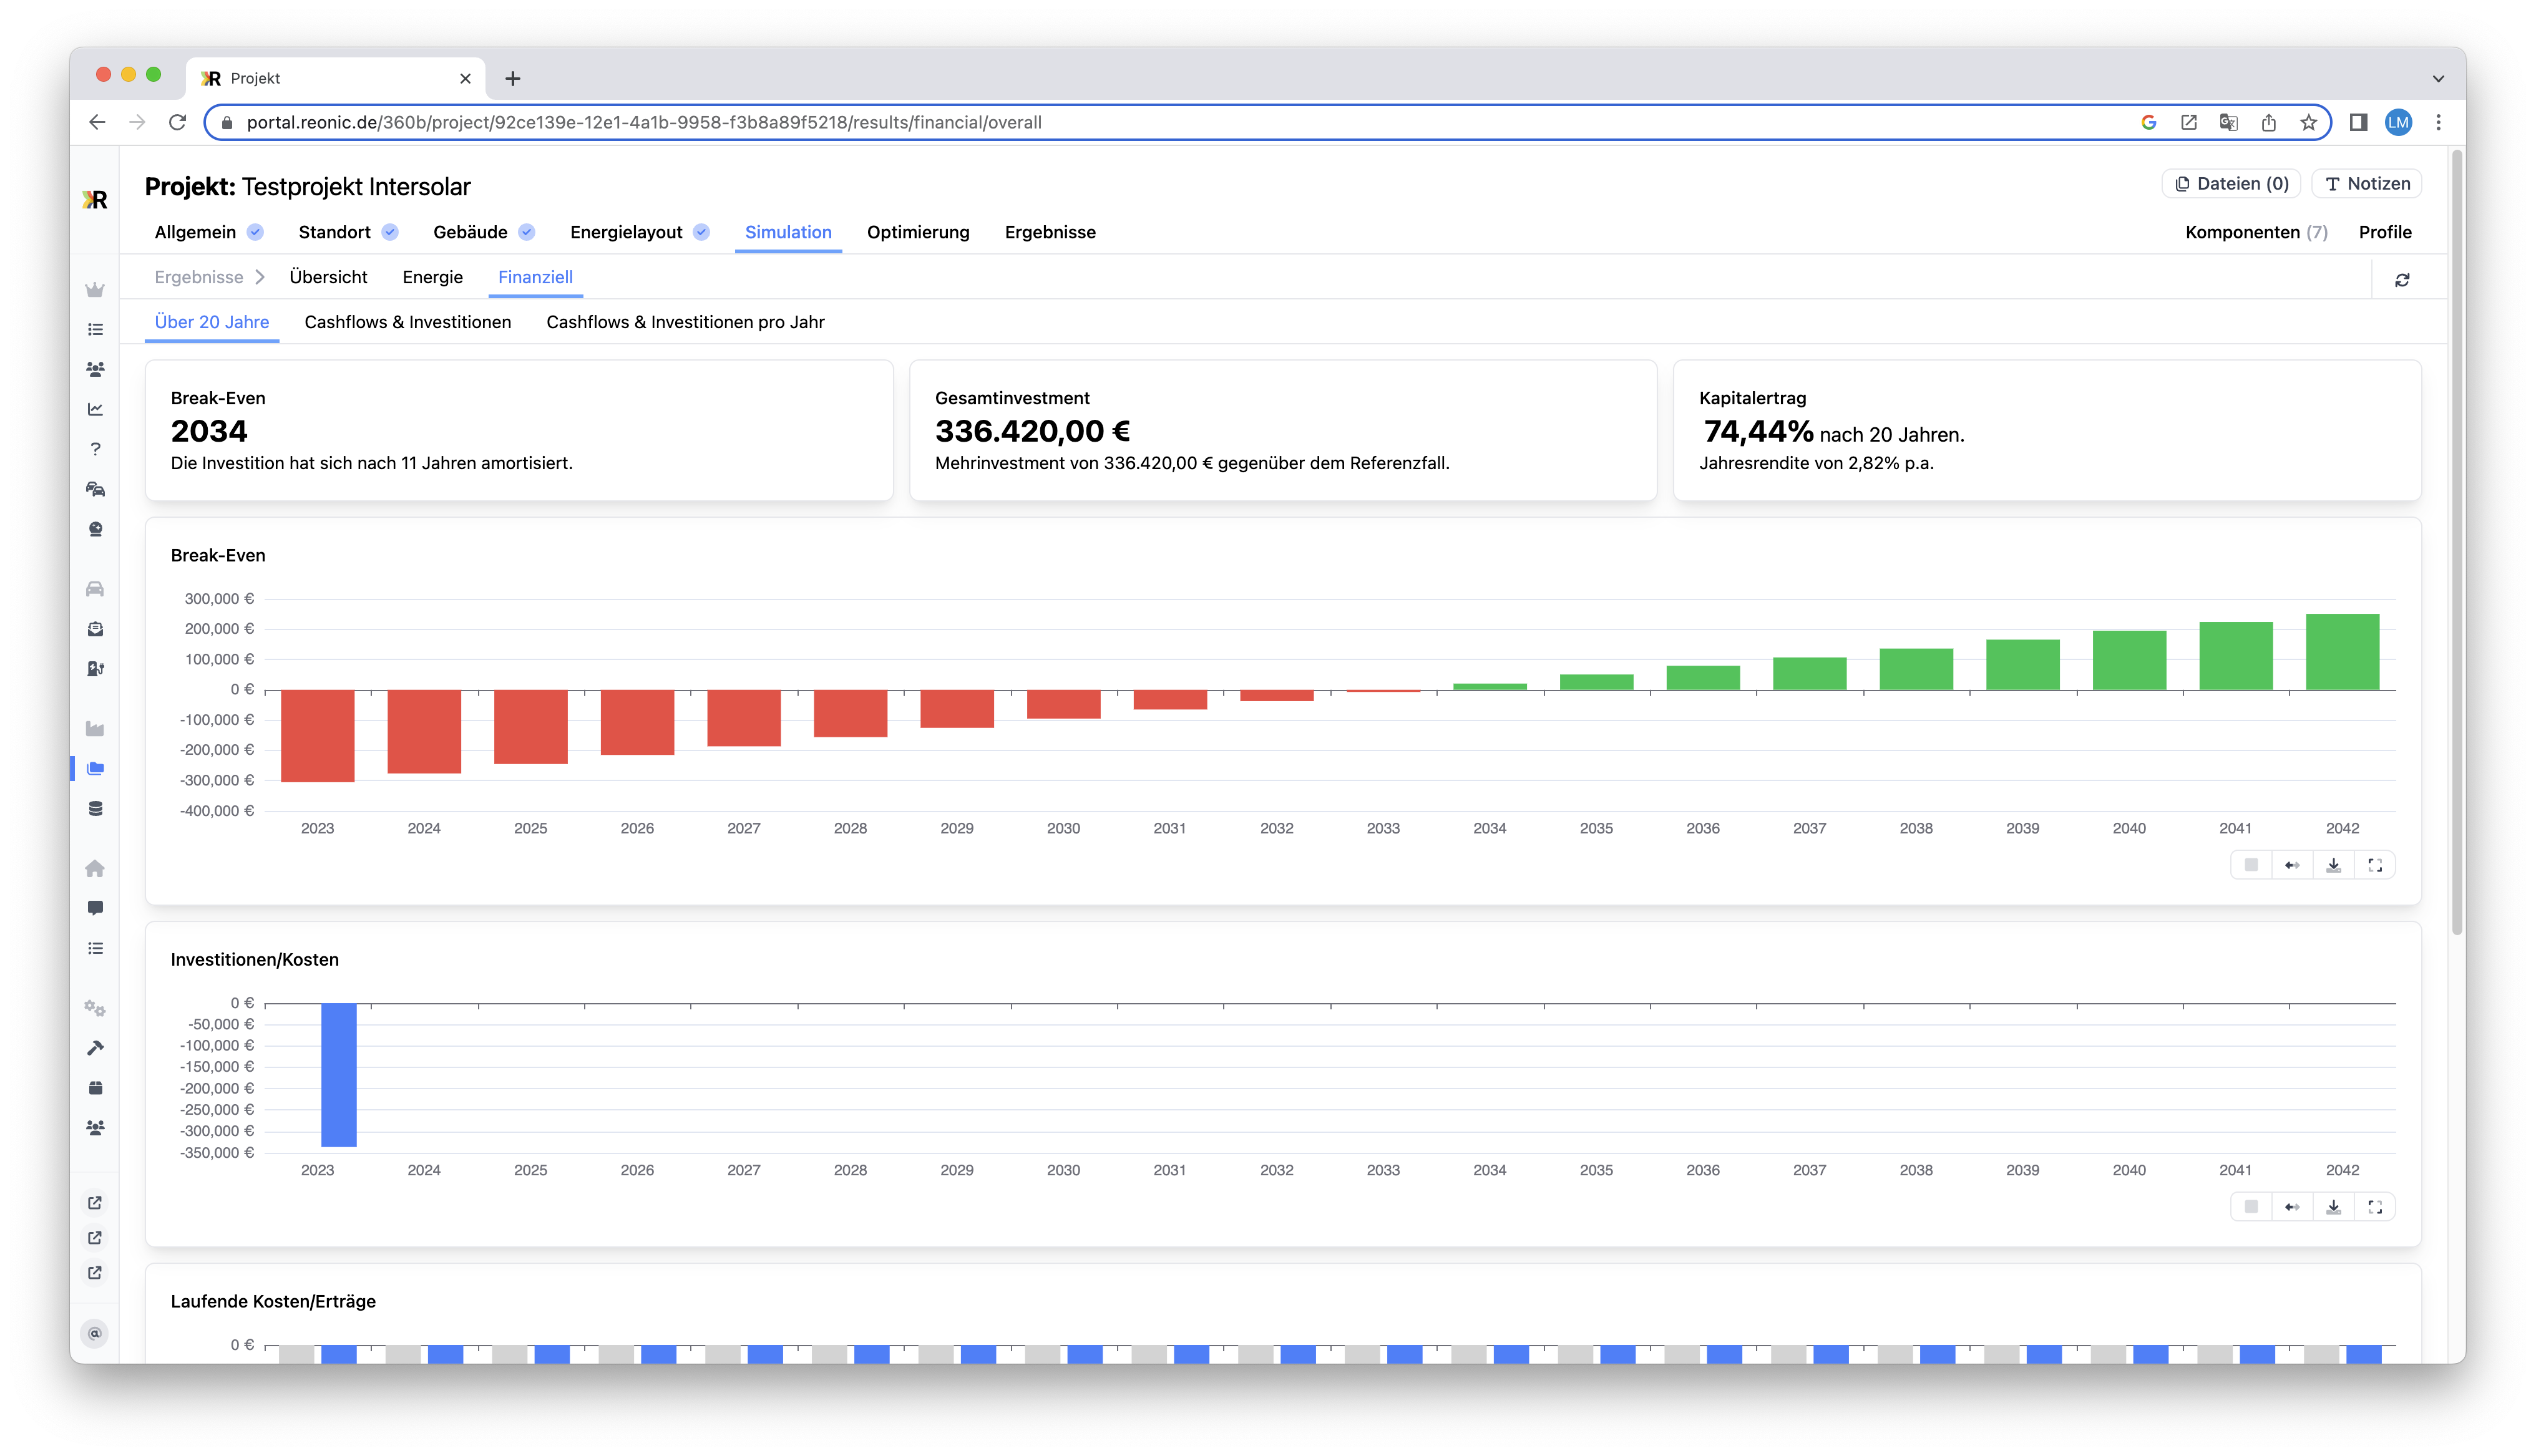This screenshot has height=1456, width=2536.
Task: Open the envelope letter sidebar icon
Action: (95, 629)
